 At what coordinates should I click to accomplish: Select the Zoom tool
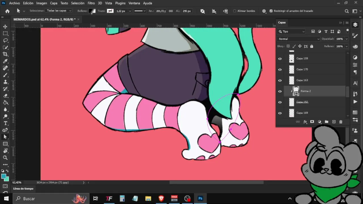[x=5, y=158]
